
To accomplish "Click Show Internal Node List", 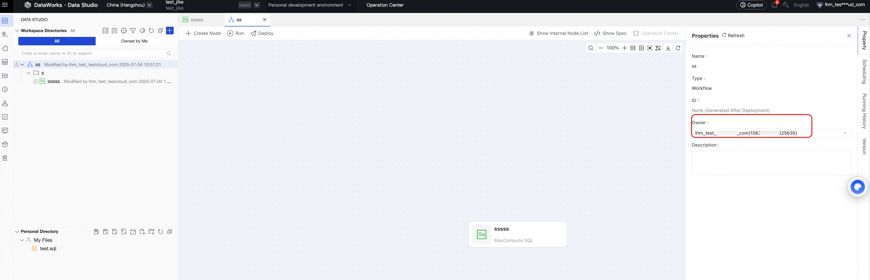I will 558,33.
